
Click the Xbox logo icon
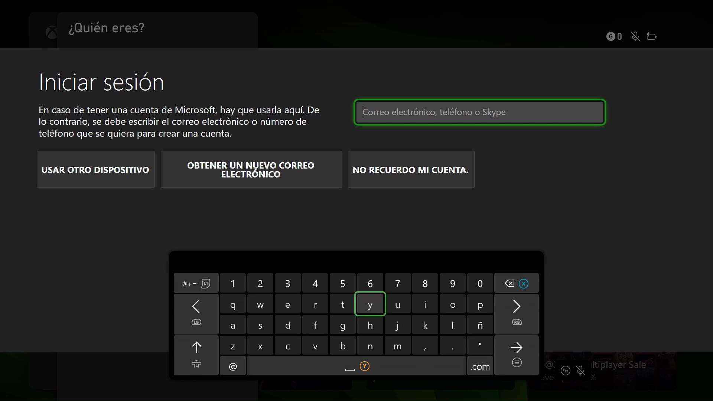pyautogui.click(x=51, y=33)
